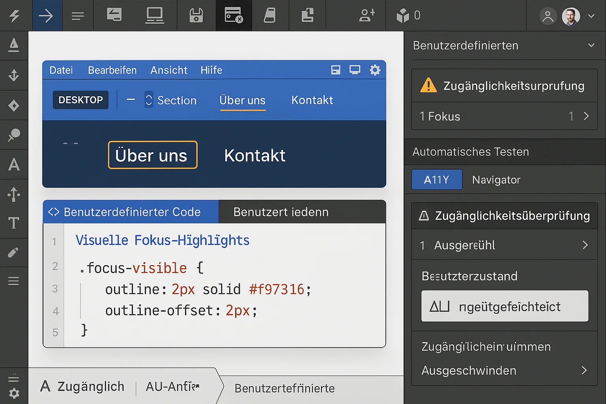Switch to the Benutzerdefinierter Code tab
606x404 pixels.
(130, 212)
